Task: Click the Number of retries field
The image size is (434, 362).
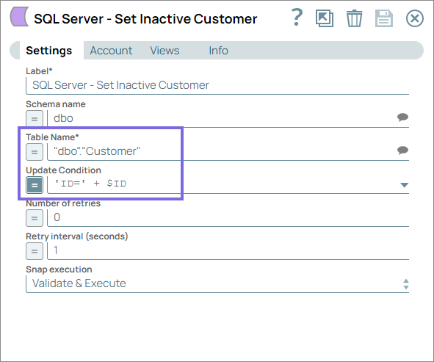Action: (x=228, y=218)
